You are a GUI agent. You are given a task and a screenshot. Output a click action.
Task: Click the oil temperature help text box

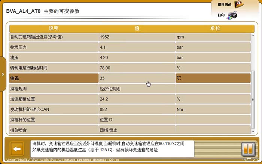pos(112,147)
